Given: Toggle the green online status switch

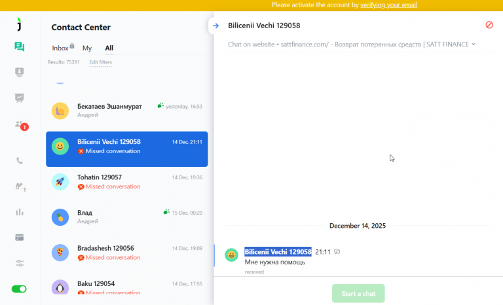Looking at the screenshot, I should (19, 289).
